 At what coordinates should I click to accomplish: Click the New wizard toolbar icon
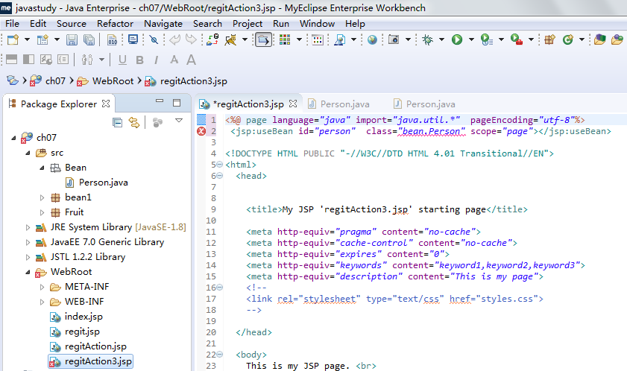click(13, 39)
